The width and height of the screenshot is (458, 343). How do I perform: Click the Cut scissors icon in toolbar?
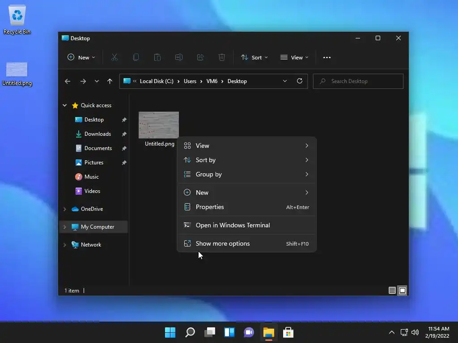coord(114,58)
